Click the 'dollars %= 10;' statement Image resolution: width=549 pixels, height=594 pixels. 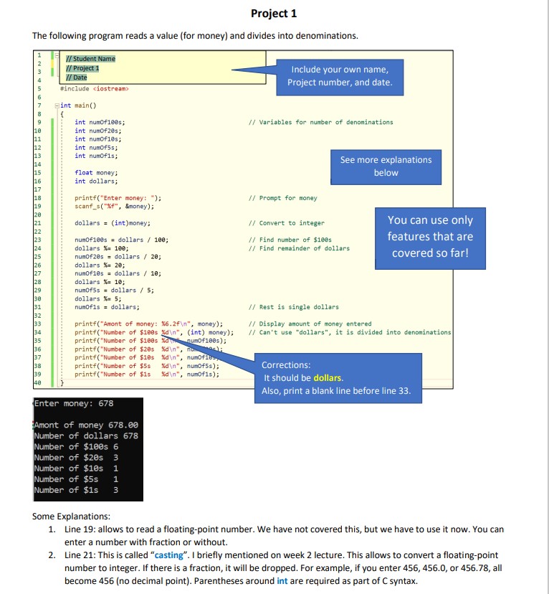(100, 282)
